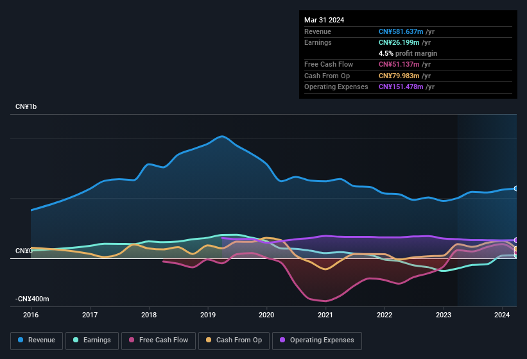Toggle Operating Expenses legend entry

[317, 340]
